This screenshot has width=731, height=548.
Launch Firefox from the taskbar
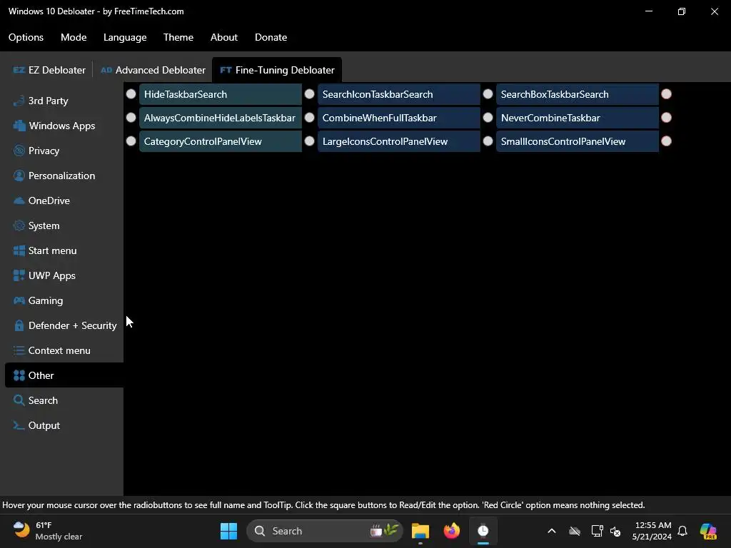[451, 531]
